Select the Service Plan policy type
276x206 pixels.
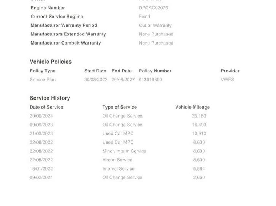[x=43, y=80]
